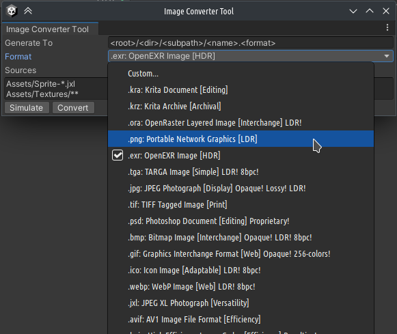This screenshot has width=397, height=334.
Task: Select .tif: TIFF Tagged Image [Print]
Action: pyautogui.click(x=241, y=204)
